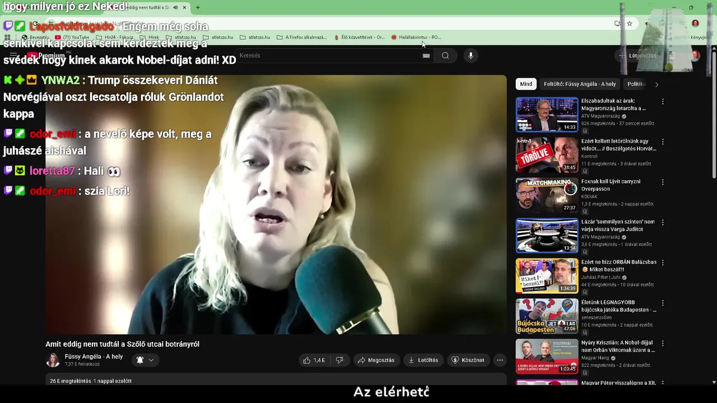This screenshot has height=403, width=717.
Task: Click '26 E megtekintés 1 nappal ezelőtt' description
Action: (x=91, y=381)
